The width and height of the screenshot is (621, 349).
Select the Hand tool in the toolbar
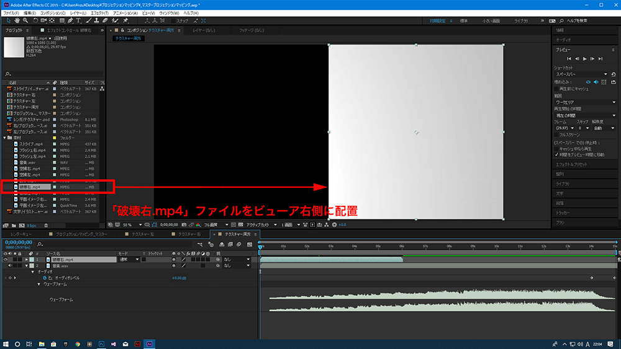point(17,20)
